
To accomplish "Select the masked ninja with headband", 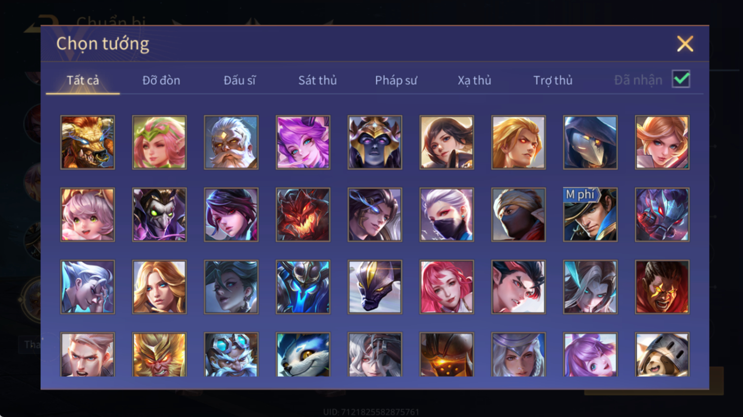I will pos(518,215).
